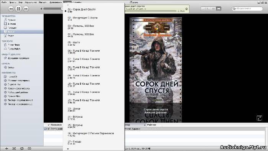Click the book cover artwork
This screenshot has height=151, width=268.
tap(156, 70)
